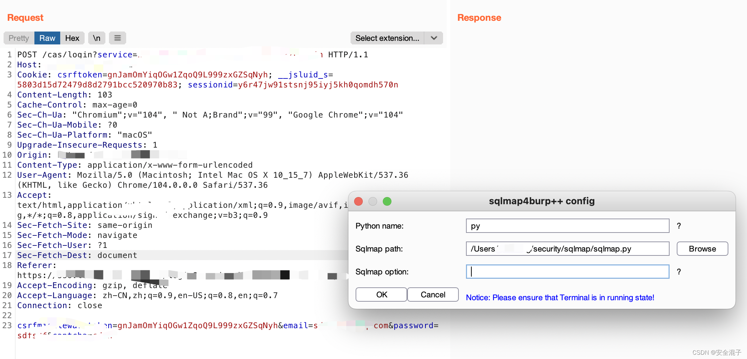Cancel the sqlmap4burp++ config dialog
The height and width of the screenshot is (359, 747).
pos(433,295)
